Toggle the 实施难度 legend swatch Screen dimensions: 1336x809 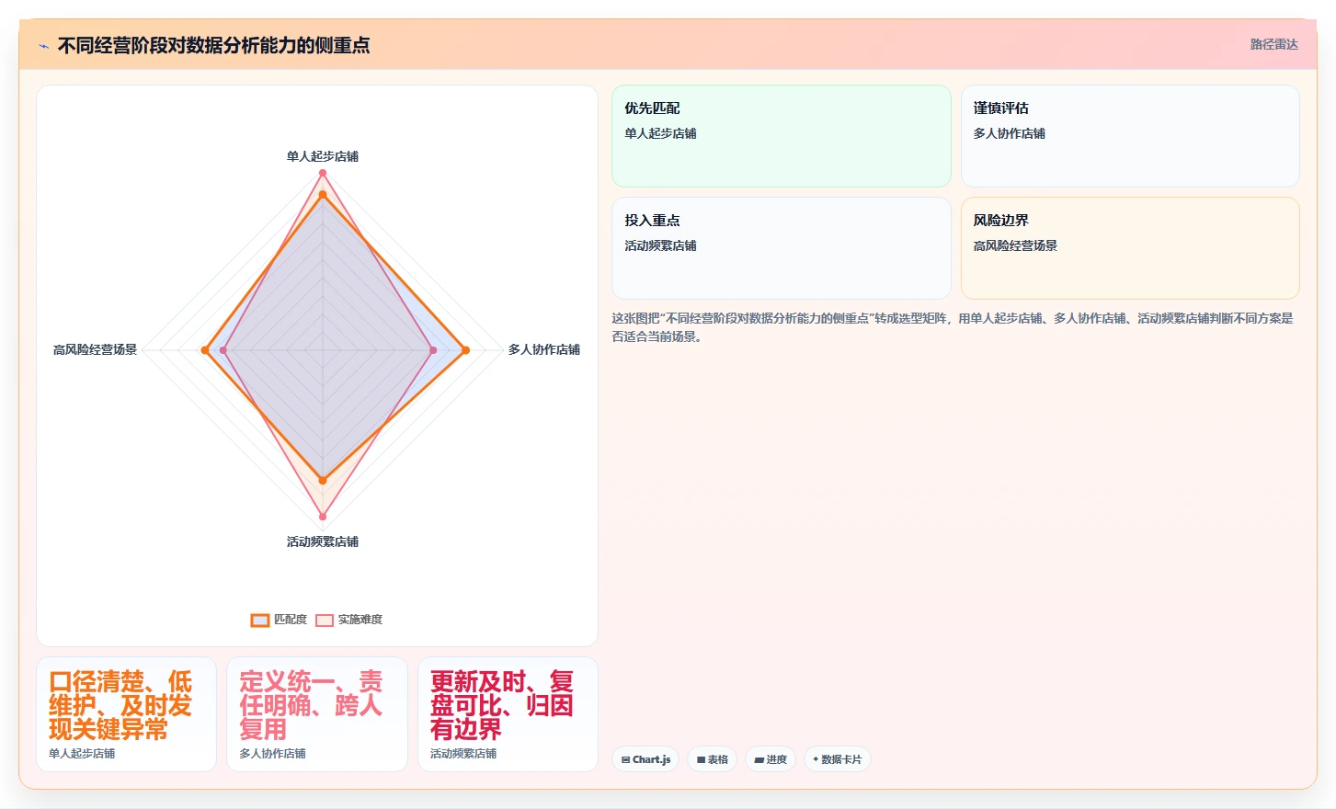click(325, 621)
